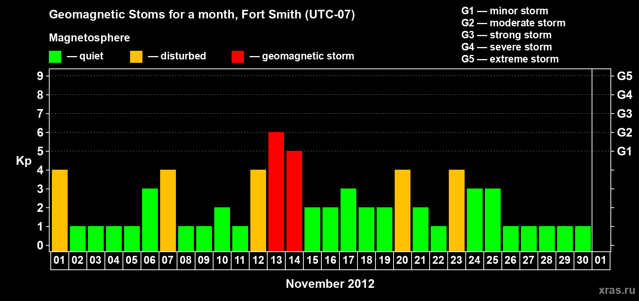Click the 'November 2012' caption
Image resolution: width=639 pixels, height=301 pixels.
coord(330,284)
